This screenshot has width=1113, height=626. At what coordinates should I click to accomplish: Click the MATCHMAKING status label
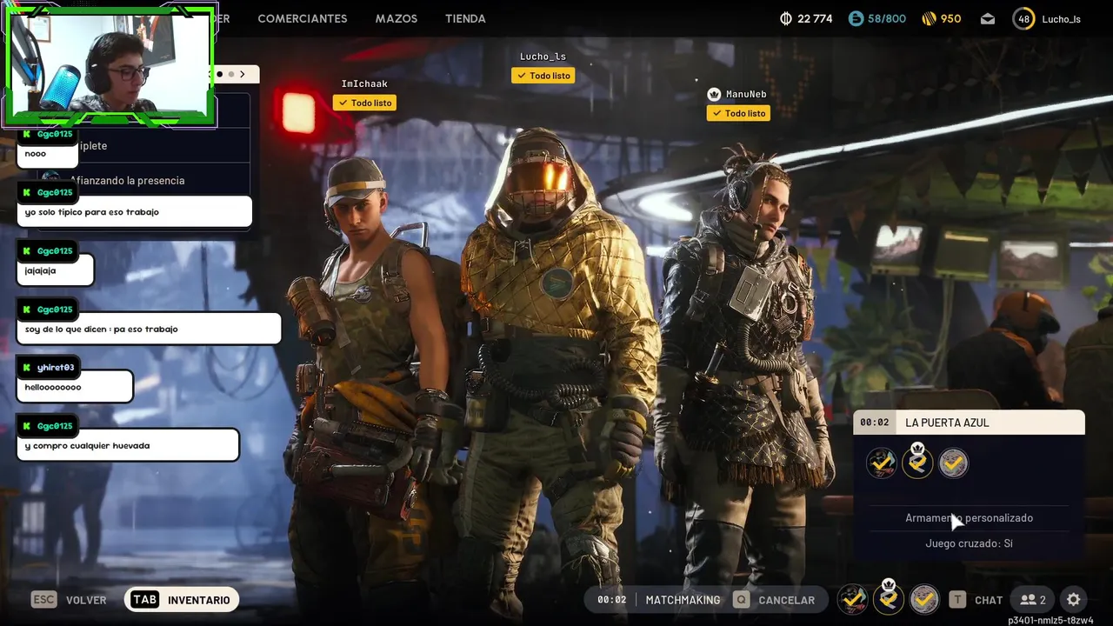683,600
